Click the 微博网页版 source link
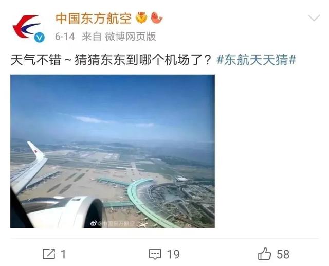 [x=131, y=37]
